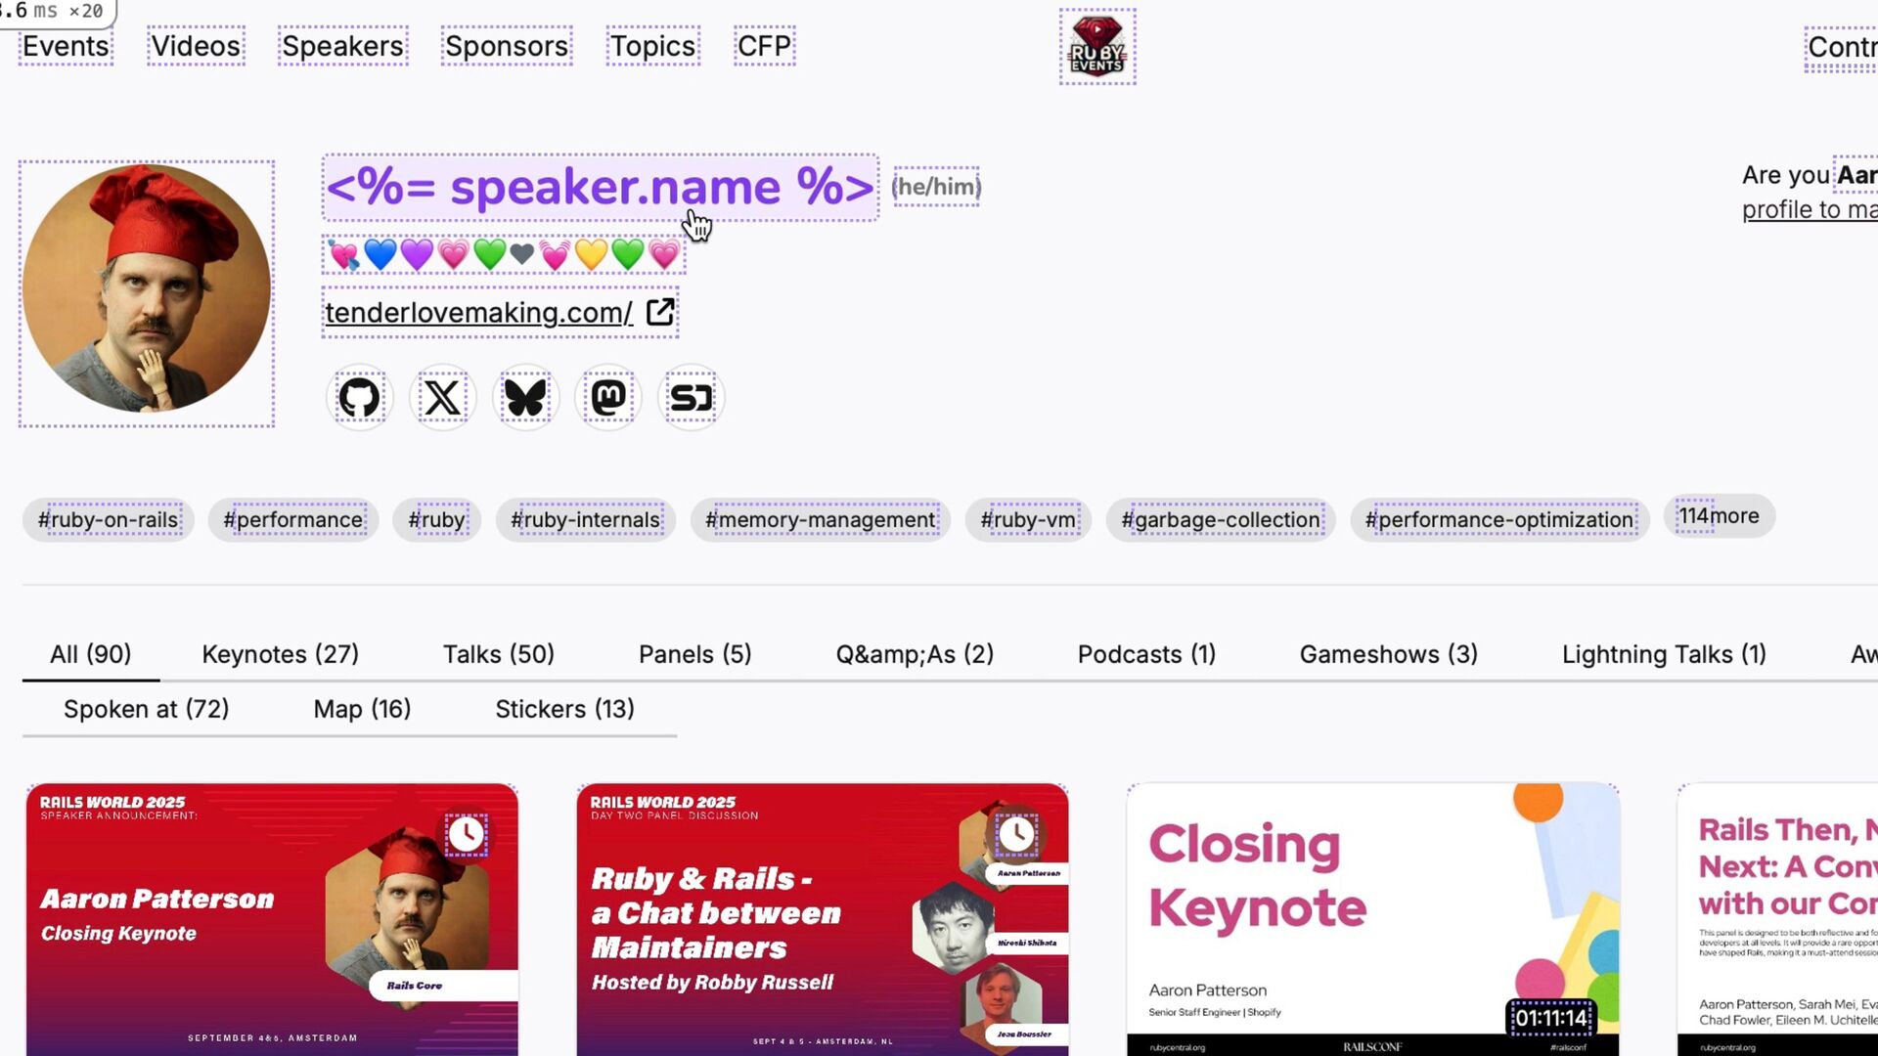Click external link icon beside tenderlovemaking.com
The width and height of the screenshot is (1878, 1056).
660,312
